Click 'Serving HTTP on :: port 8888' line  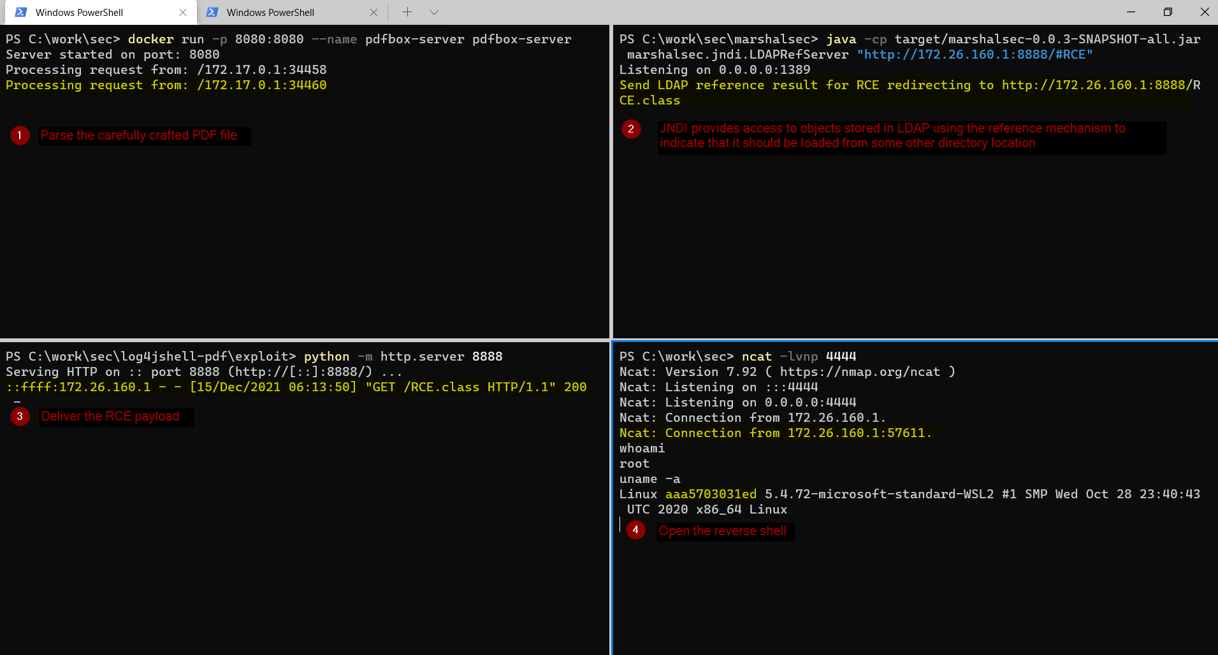click(x=204, y=372)
